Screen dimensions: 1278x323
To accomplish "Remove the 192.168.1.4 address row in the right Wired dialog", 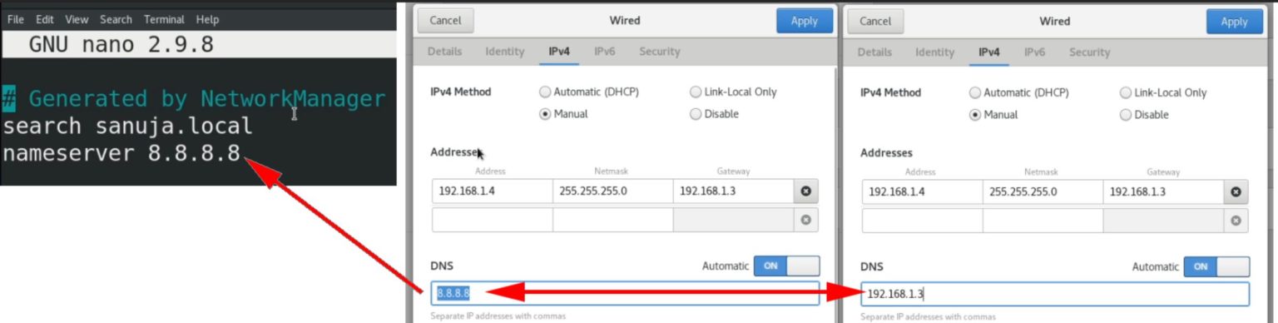I will [x=1236, y=191].
